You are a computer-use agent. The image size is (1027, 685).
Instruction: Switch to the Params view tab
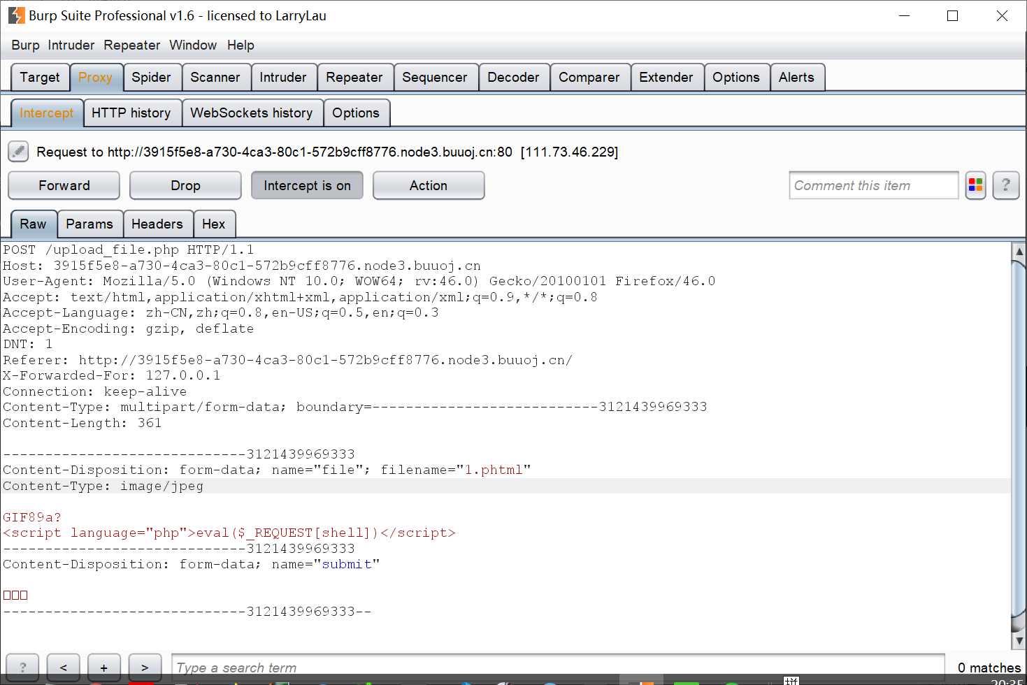[x=89, y=224]
